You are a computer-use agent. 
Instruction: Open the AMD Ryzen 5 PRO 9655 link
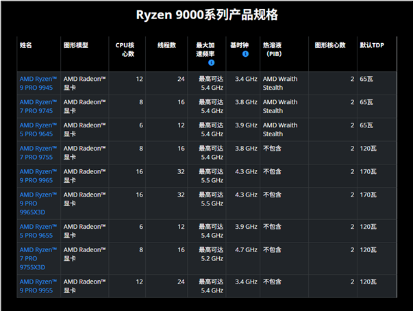[x=38, y=231]
